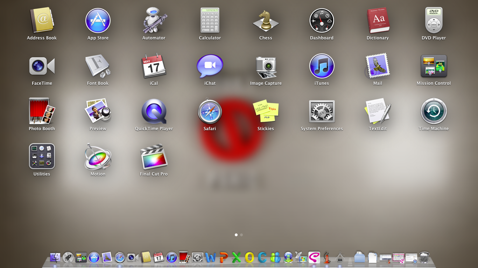Open the Dashboard app
This screenshot has height=268, width=478.
pyautogui.click(x=322, y=21)
